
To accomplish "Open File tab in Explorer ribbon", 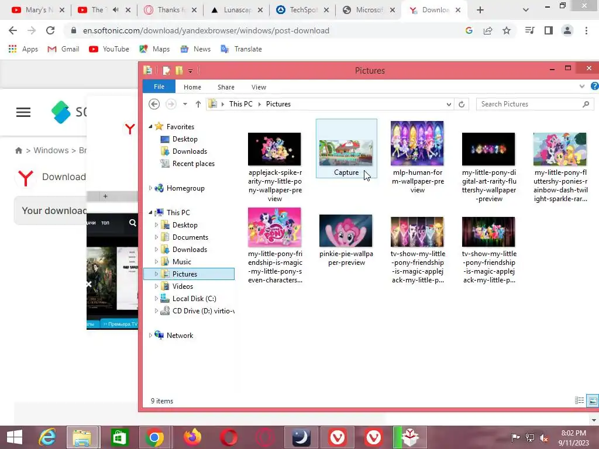I will click(x=159, y=87).
